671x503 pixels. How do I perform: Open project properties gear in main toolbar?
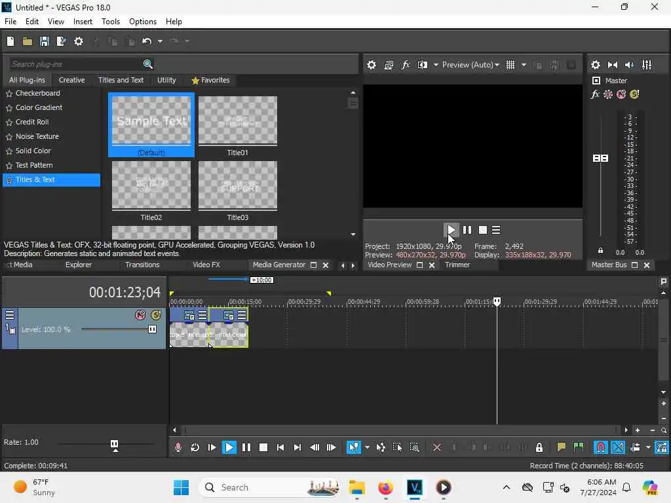click(79, 41)
